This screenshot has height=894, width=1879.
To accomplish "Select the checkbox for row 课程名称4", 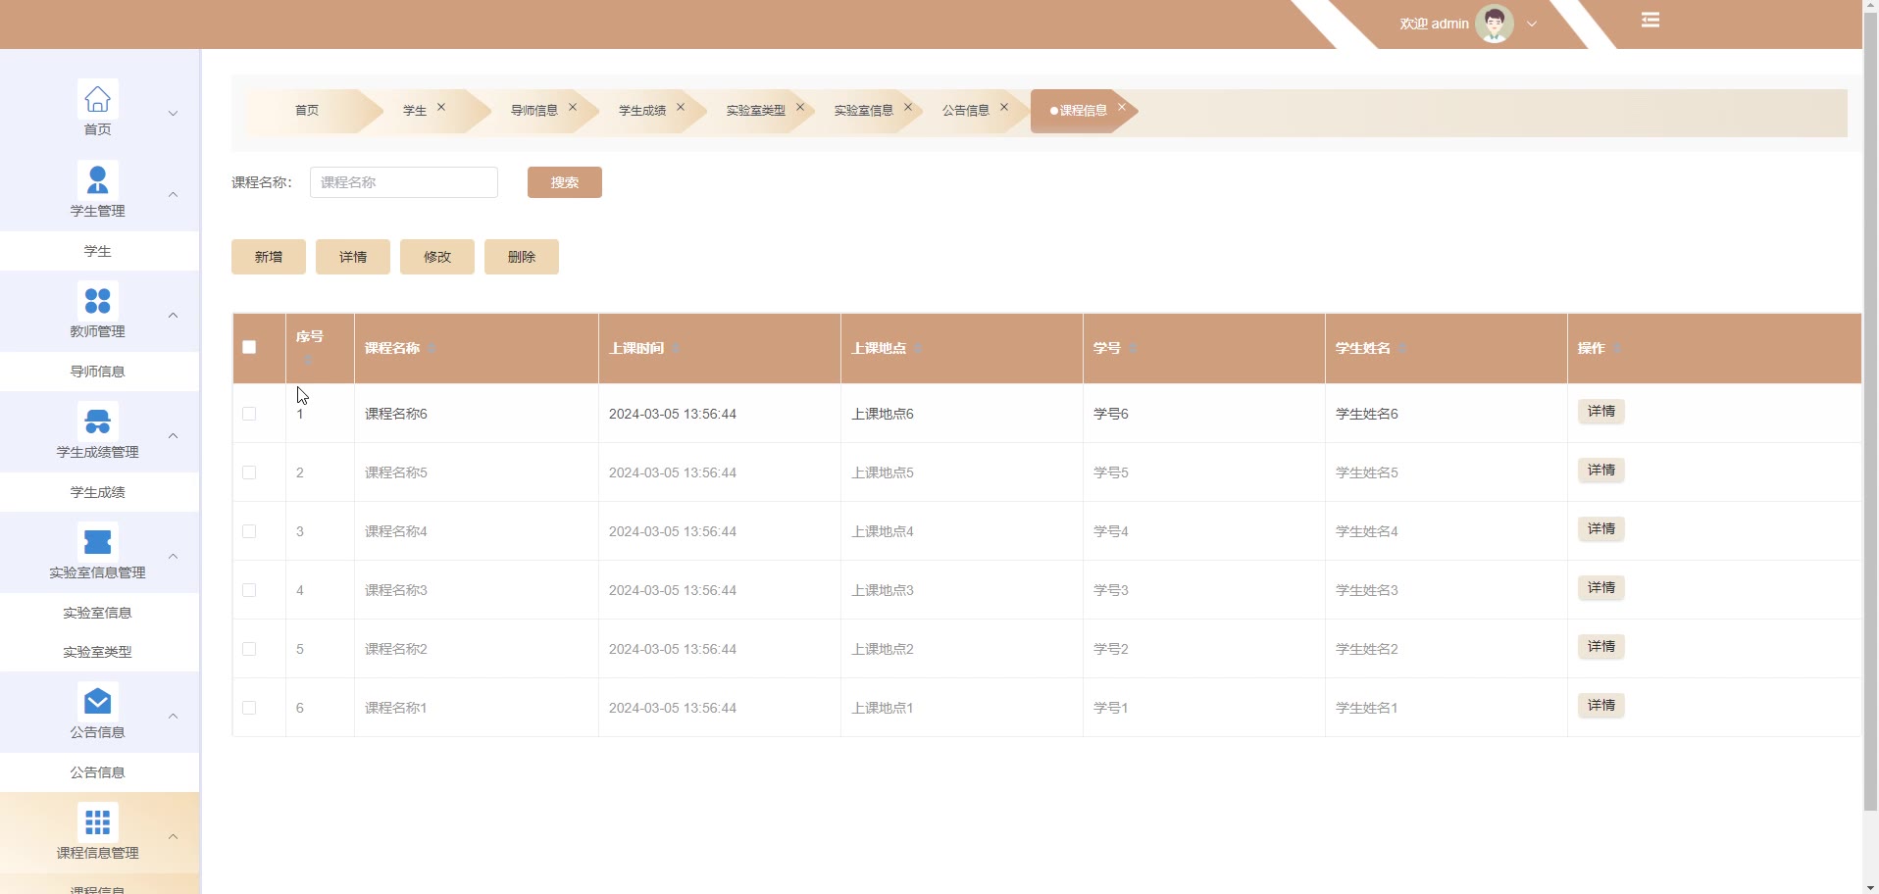I will (249, 531).
